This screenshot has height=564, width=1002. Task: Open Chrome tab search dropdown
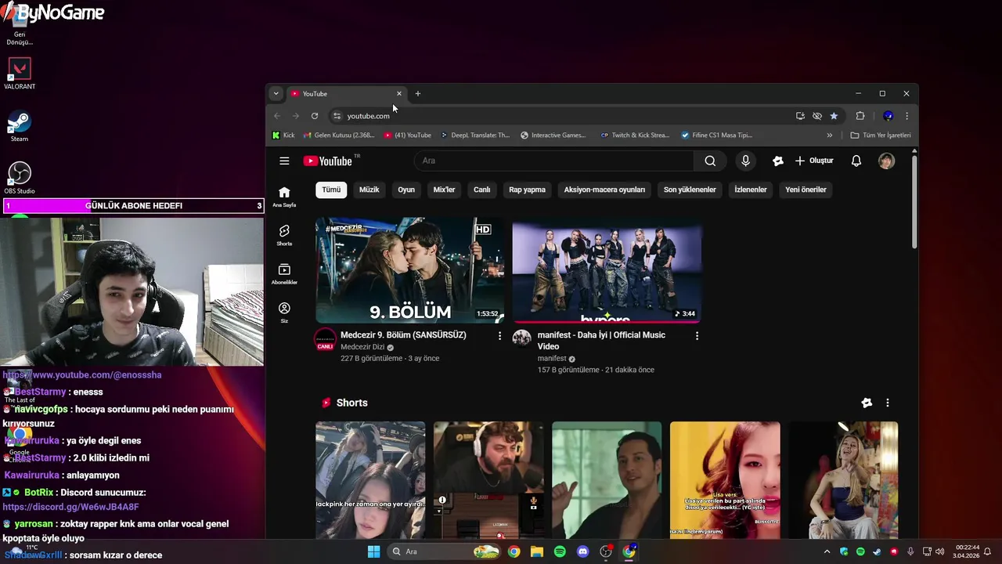pyautogui.click(x=276, y=93)
